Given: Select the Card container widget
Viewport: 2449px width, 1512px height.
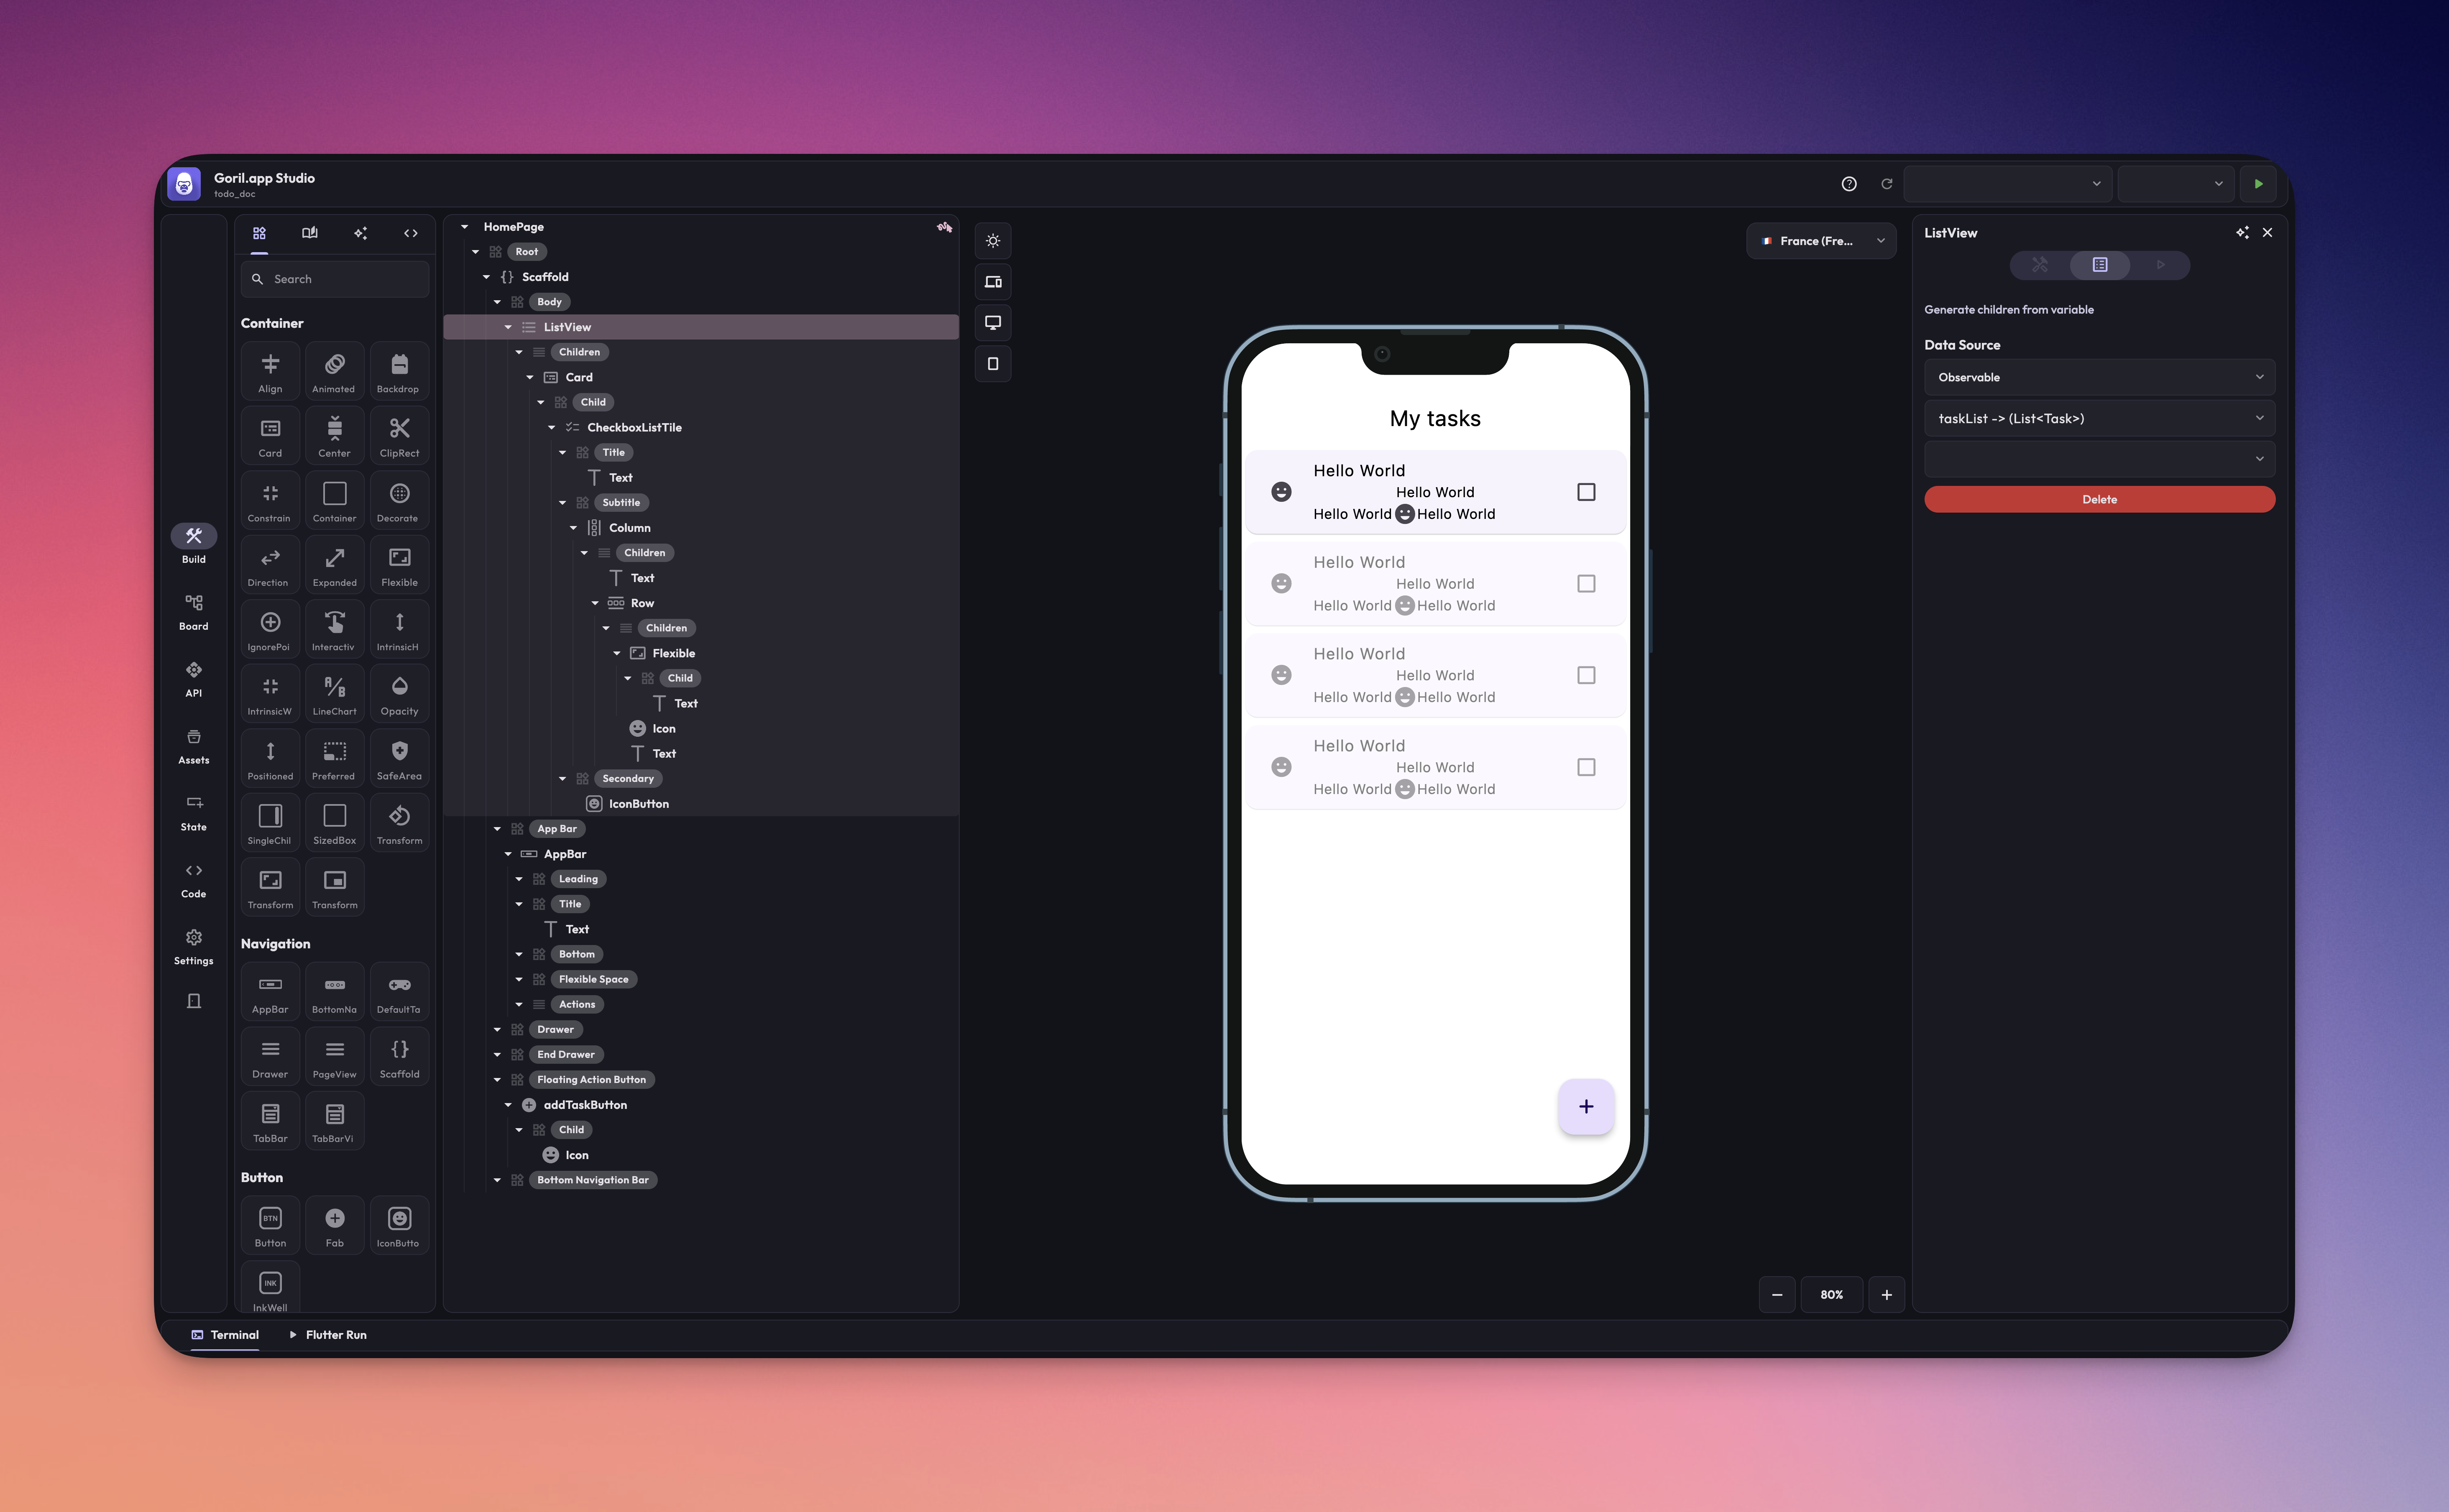Looking at the screenshot, I should (270, 436).
